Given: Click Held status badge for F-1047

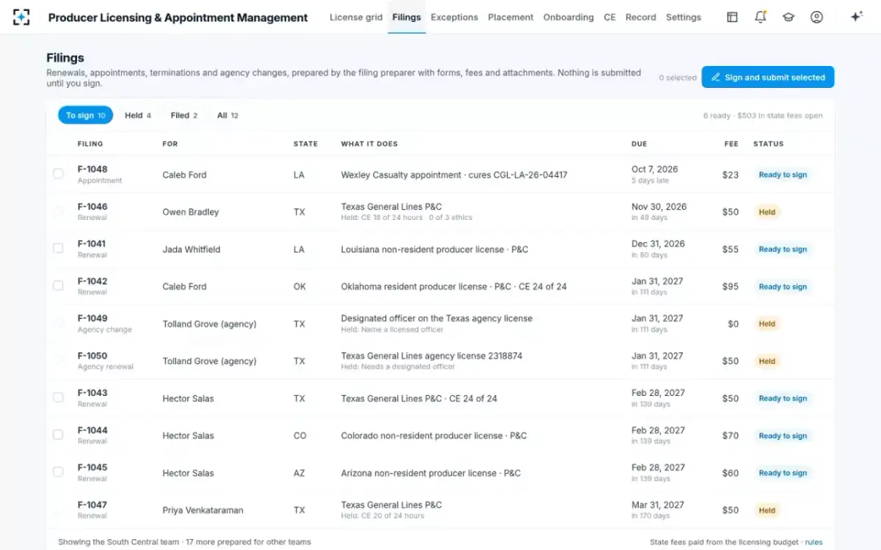Looking at the screenshot, I should 767,510.
